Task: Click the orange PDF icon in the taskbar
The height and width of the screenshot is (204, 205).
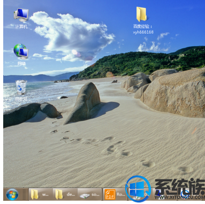Action: 110,194
